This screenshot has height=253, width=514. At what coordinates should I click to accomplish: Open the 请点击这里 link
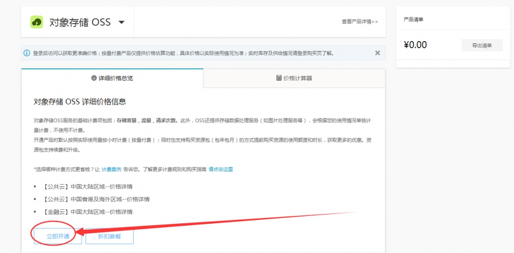[x=221, y=169]
